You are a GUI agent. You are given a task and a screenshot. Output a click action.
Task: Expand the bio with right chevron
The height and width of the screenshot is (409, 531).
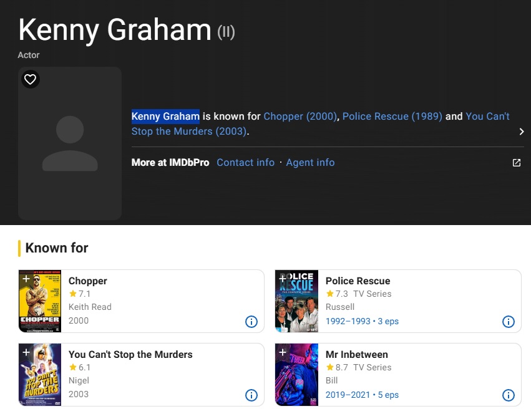tap(522, 132)
